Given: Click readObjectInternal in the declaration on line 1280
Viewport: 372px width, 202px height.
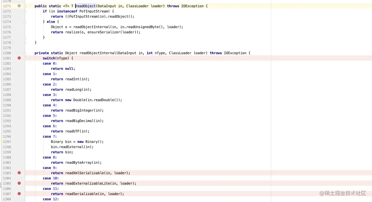Looking at the screenshot, I should tap(98, 53).
